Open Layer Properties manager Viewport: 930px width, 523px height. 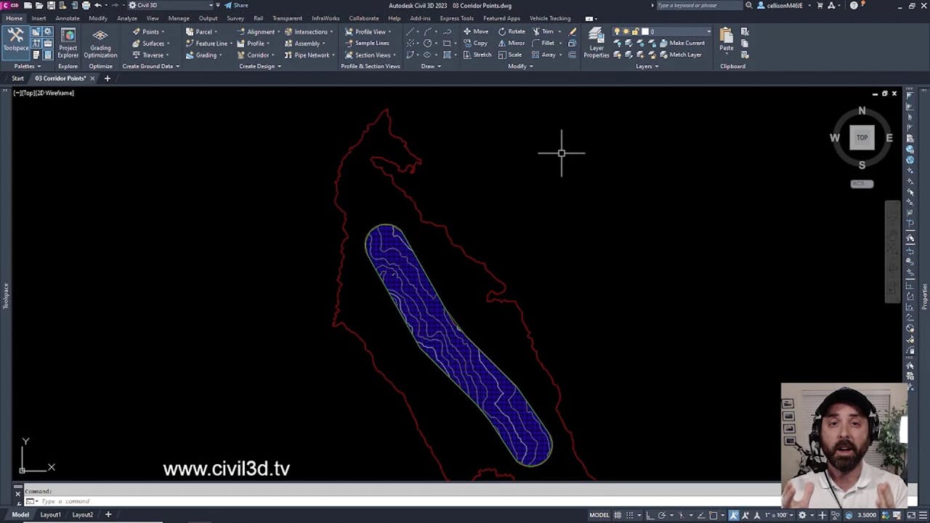[x=596, y=40]
